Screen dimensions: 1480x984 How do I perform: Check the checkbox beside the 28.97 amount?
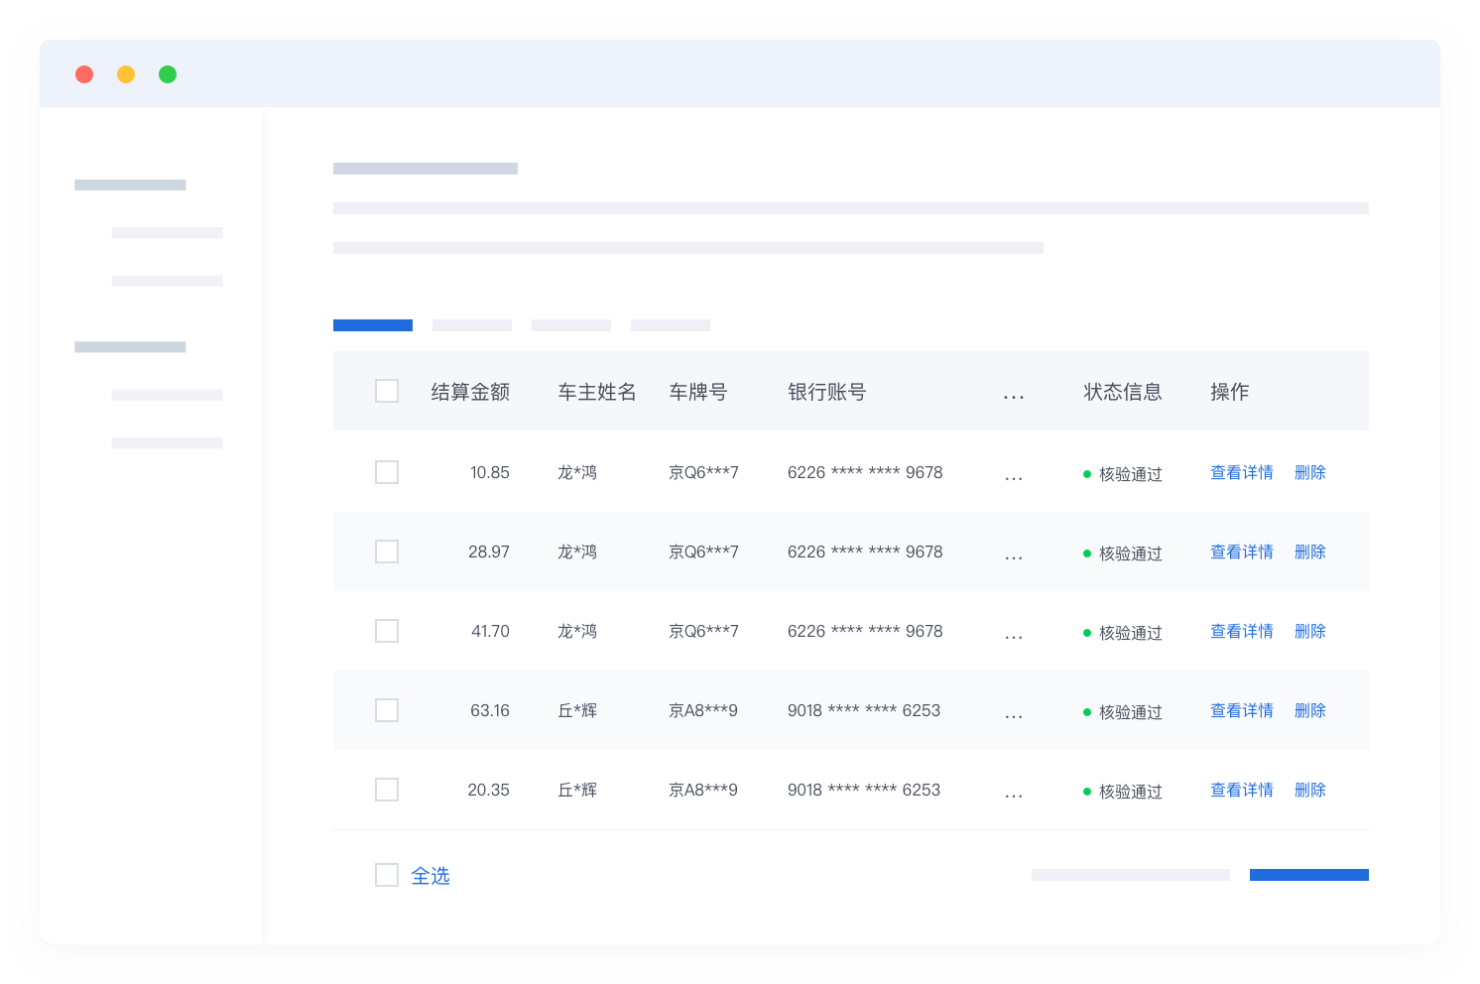387,551
